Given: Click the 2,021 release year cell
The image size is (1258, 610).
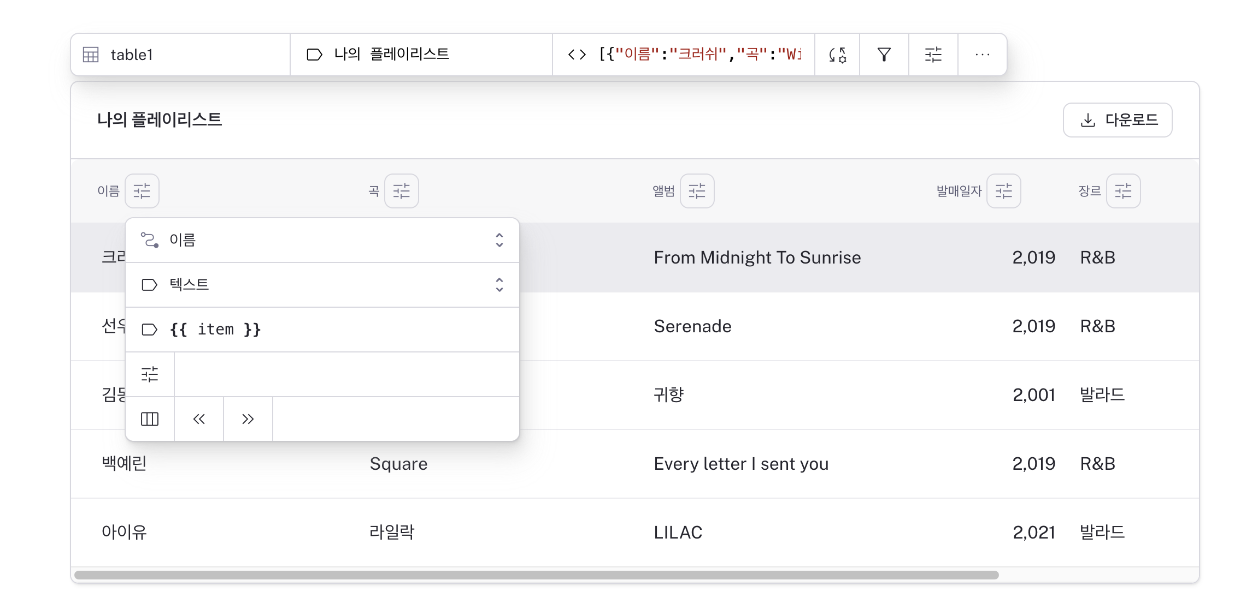Looking at the screenshot, I should click(1034, 533).
